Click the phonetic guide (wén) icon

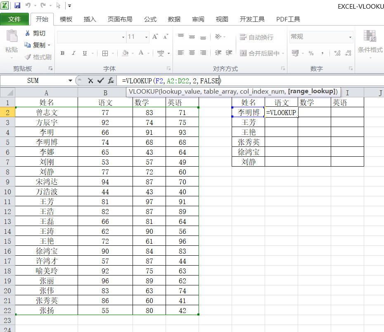[161, 53]
